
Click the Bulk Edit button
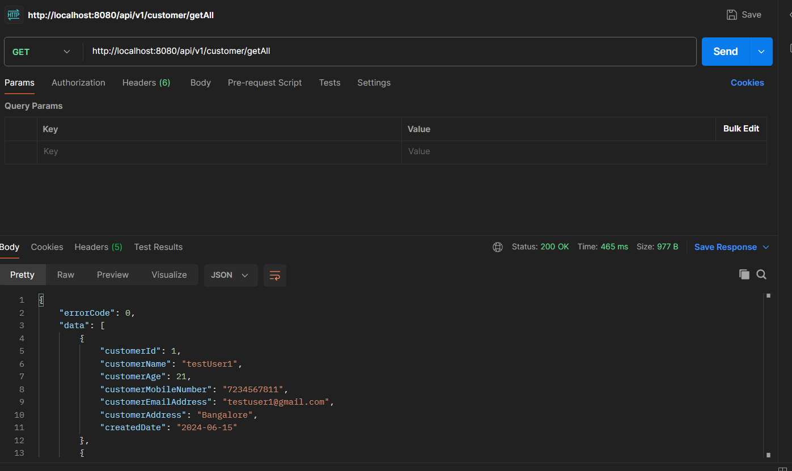click(x=740, y=129)
